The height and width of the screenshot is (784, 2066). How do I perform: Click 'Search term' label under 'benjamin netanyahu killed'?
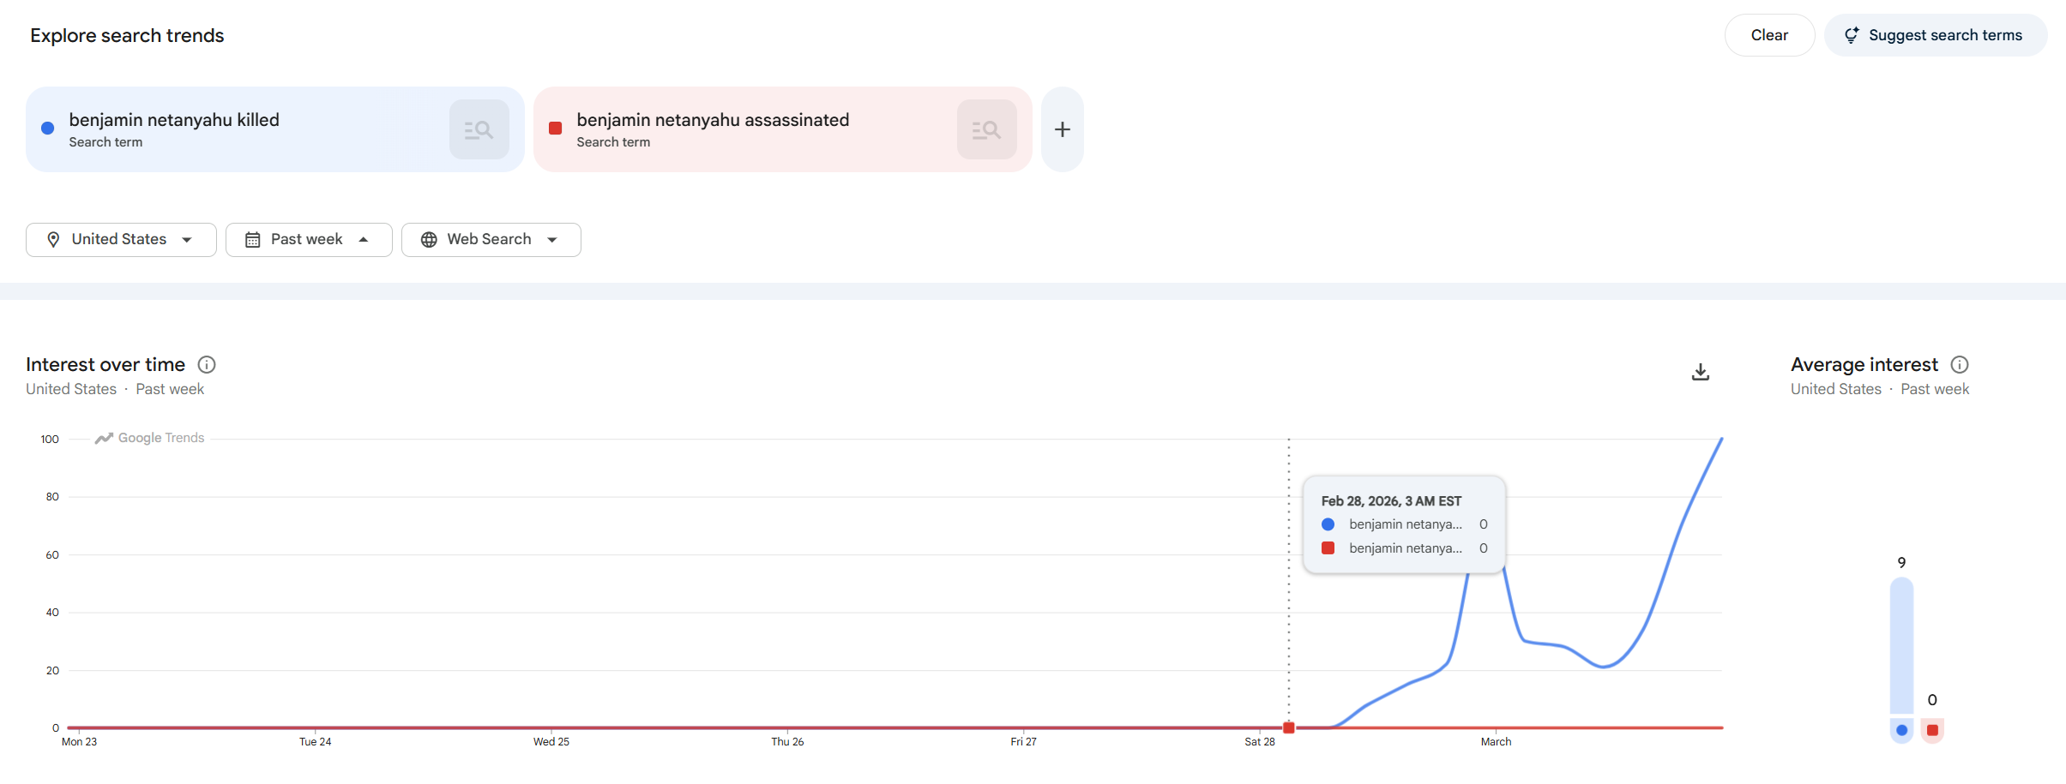point(105,142)
